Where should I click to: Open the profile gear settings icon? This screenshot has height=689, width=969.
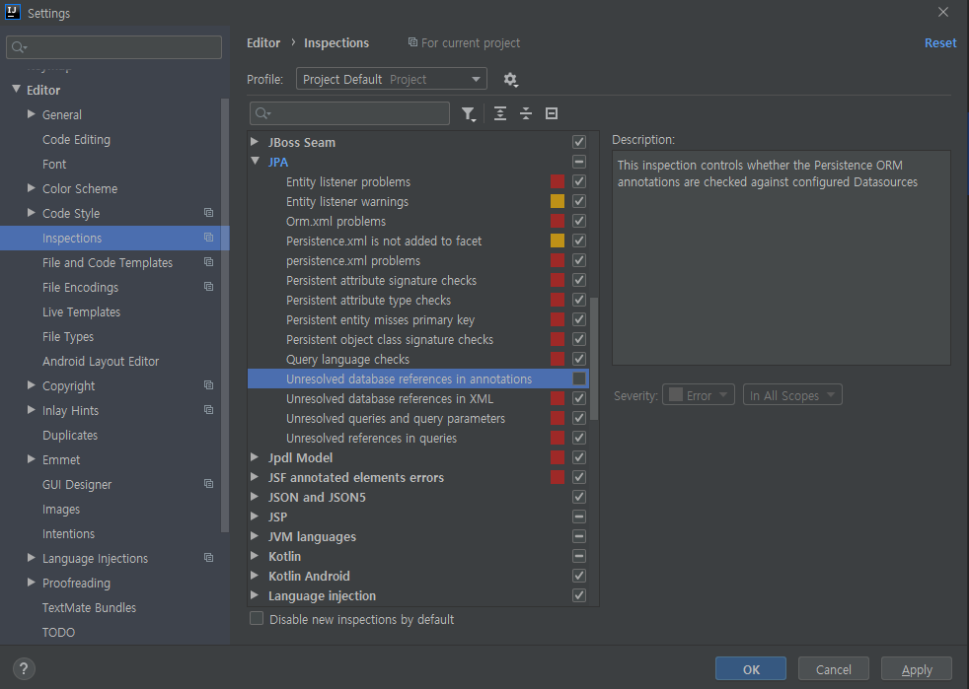[510, 79]
